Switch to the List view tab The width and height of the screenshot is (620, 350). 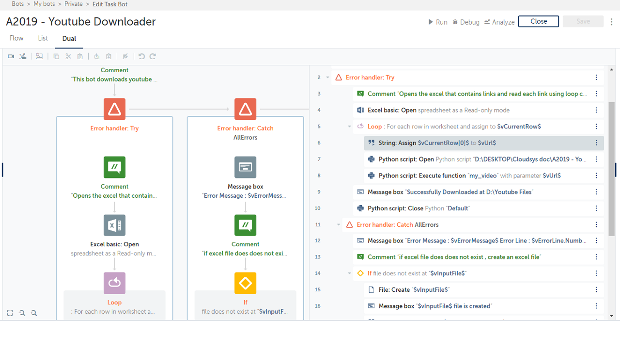pyautogui.click(x=43, y=38)
